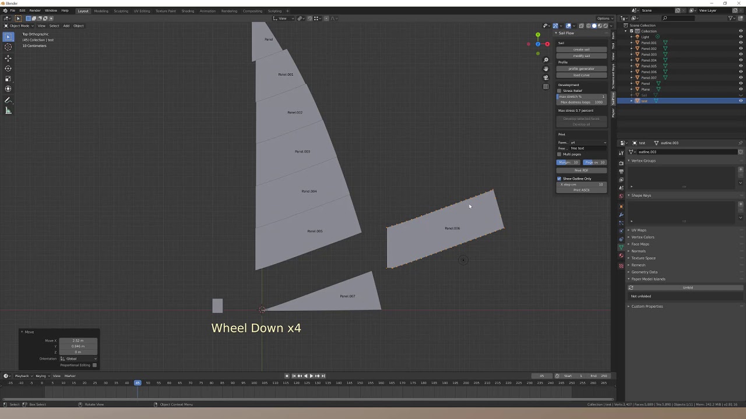Hide Light object via eye icon

741,37
